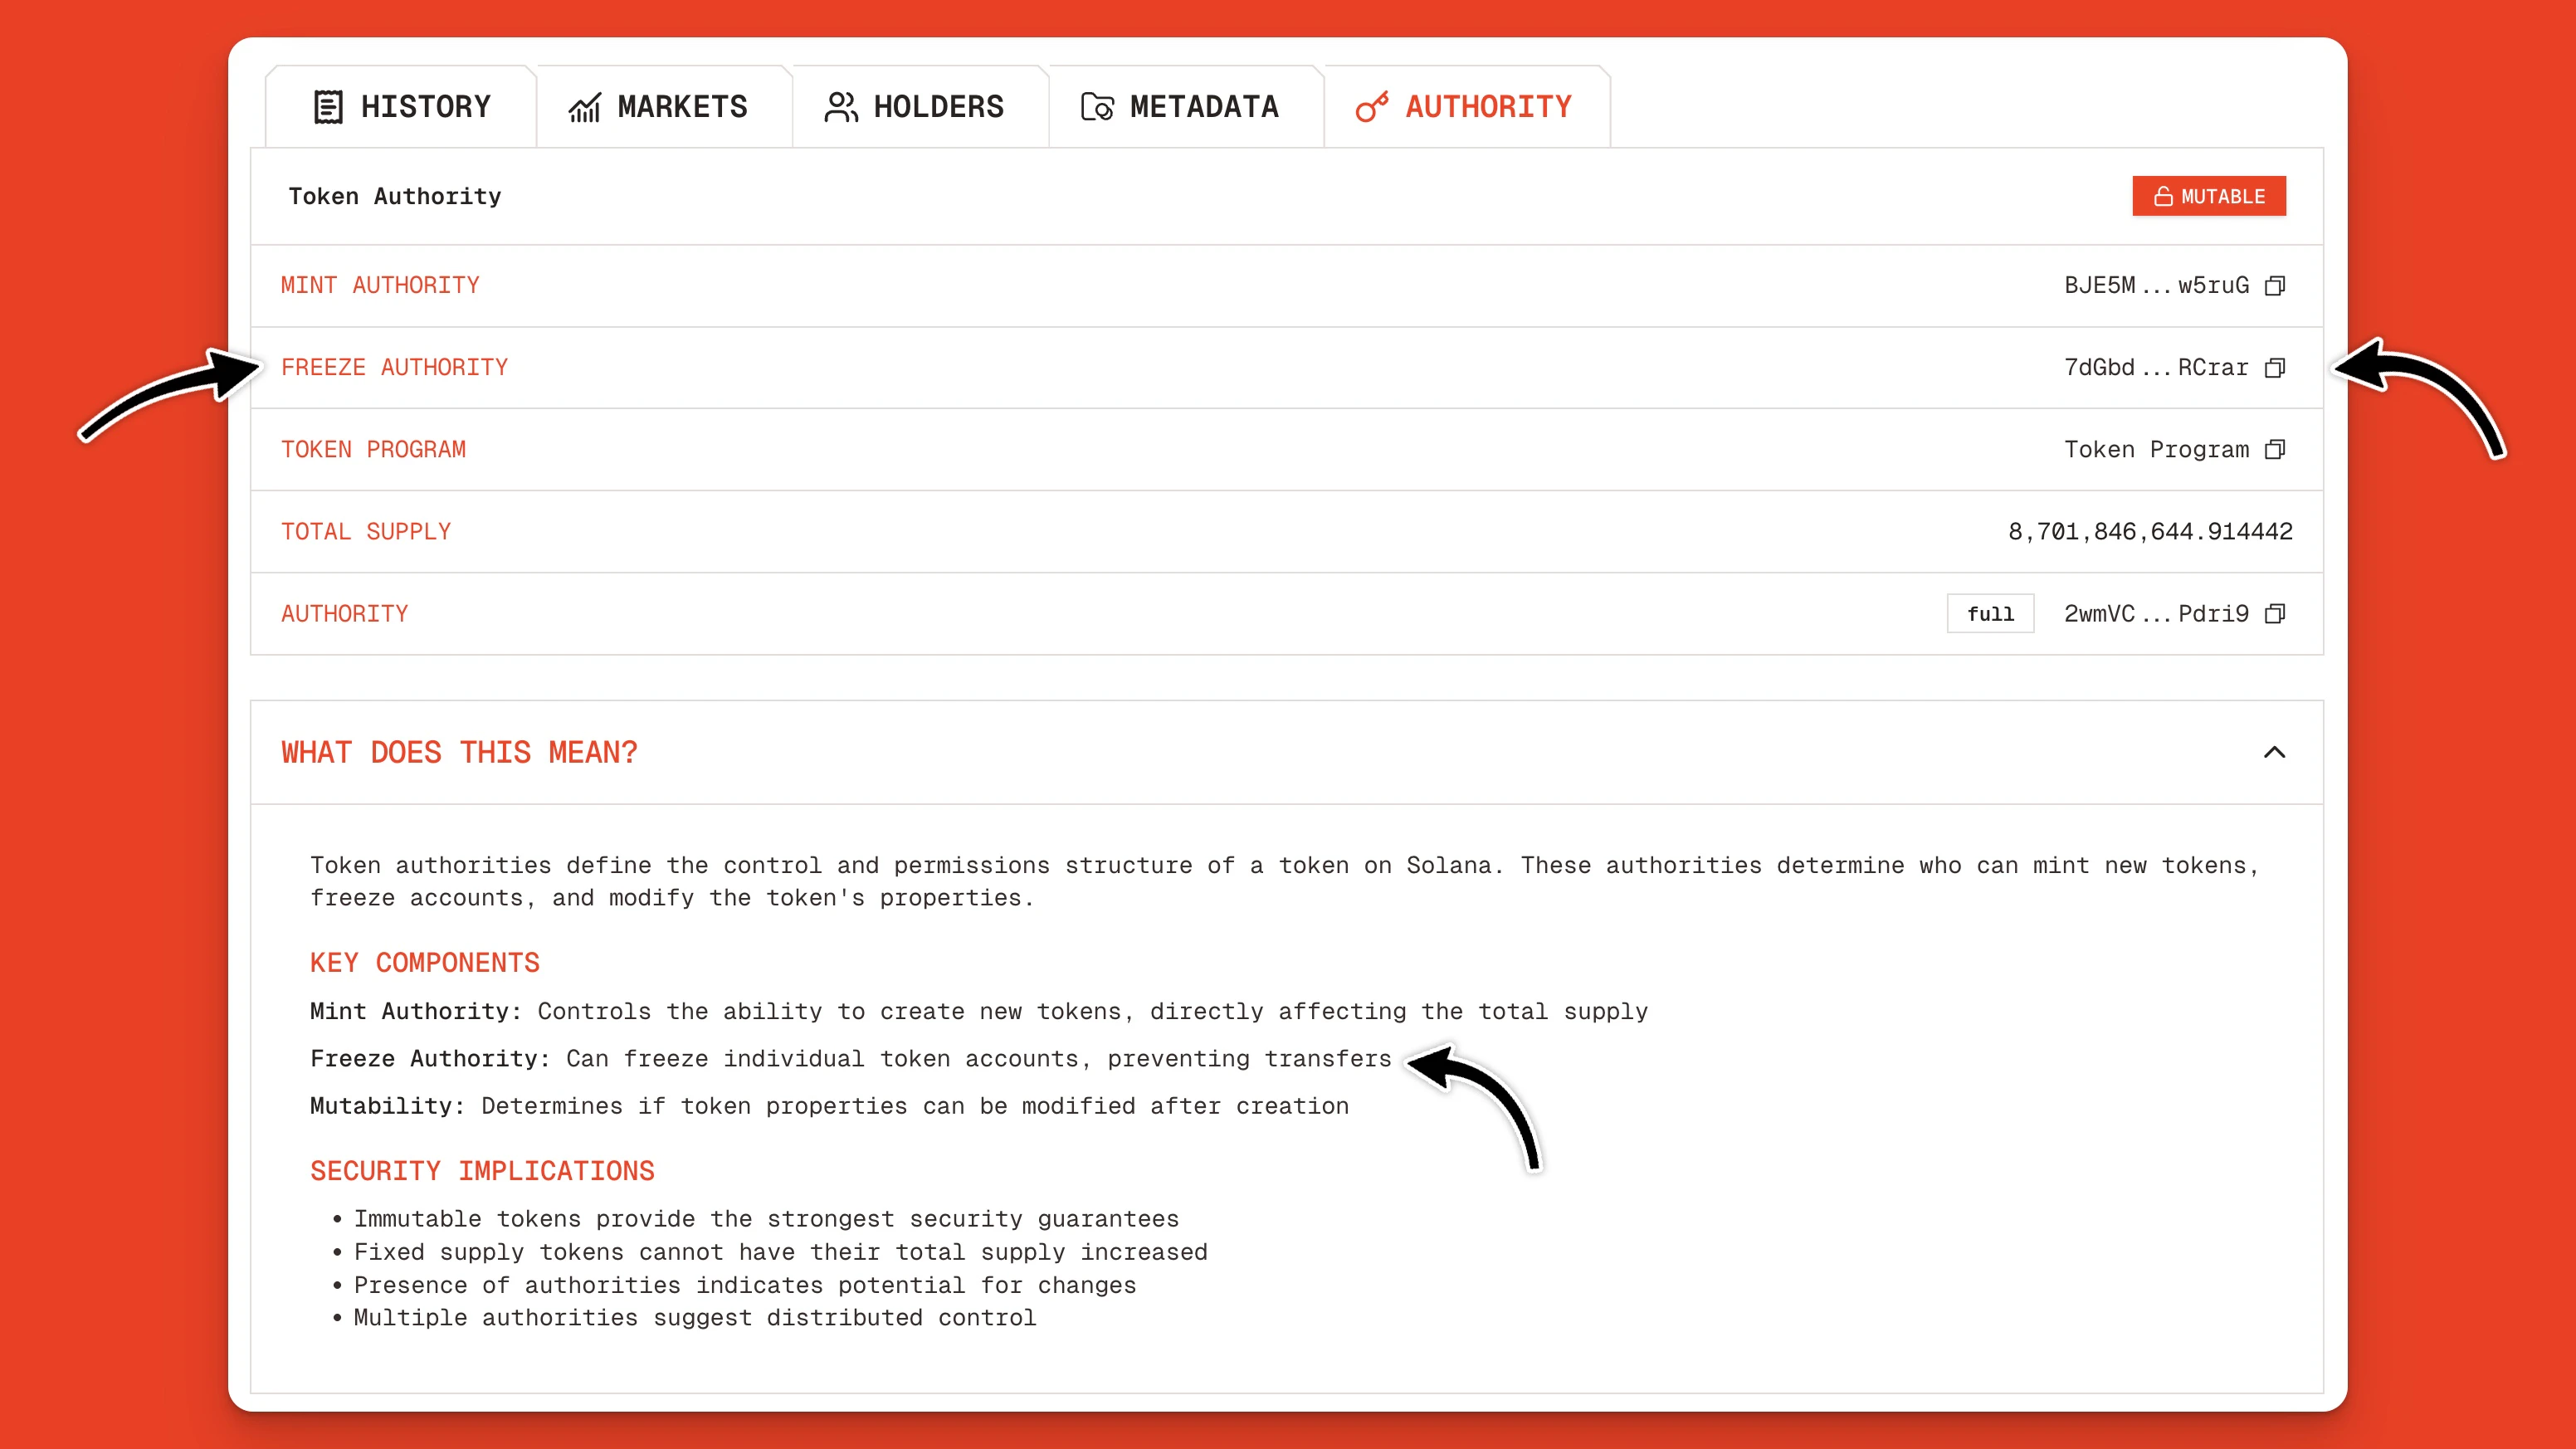Click the folder icon on the Metadata tab
This screenshot has height=1449, width=2576.
pyautogui.click(x=1097, y=106)
